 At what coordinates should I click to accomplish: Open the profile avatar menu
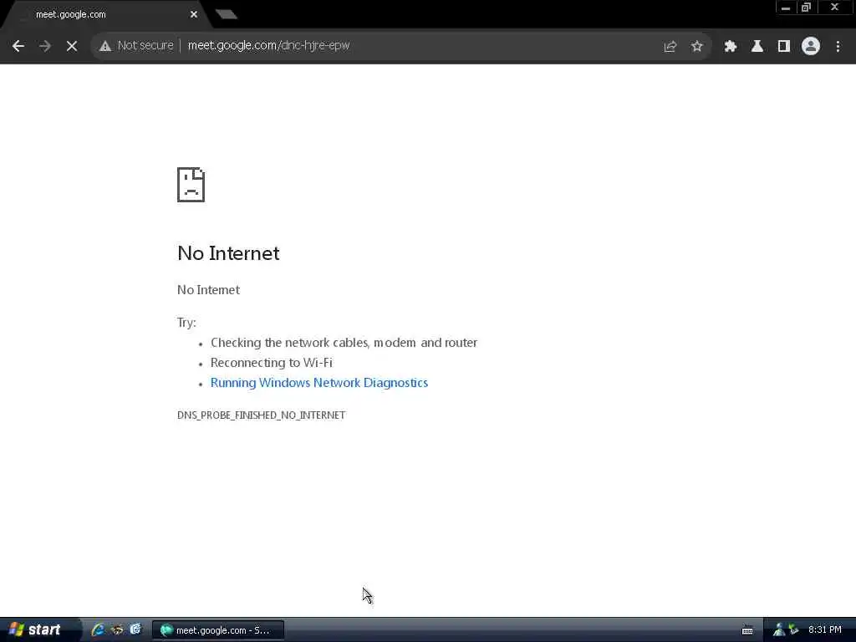tap(811, 47)
